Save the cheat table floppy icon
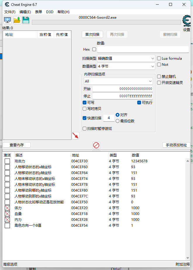193x270 pixels. 26,20
